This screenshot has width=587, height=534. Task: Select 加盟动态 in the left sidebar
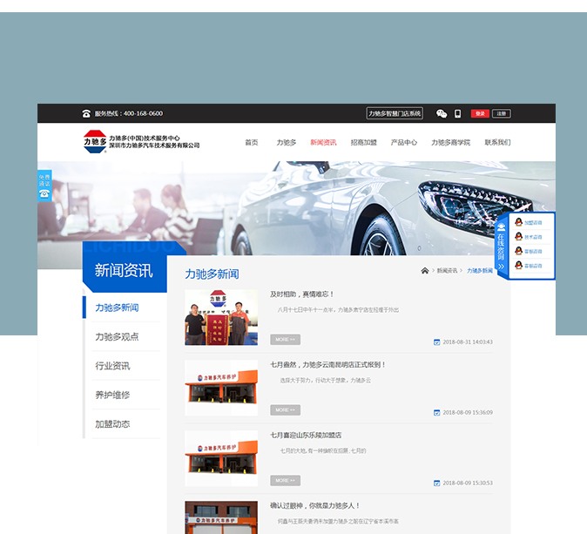click(112, 424)
